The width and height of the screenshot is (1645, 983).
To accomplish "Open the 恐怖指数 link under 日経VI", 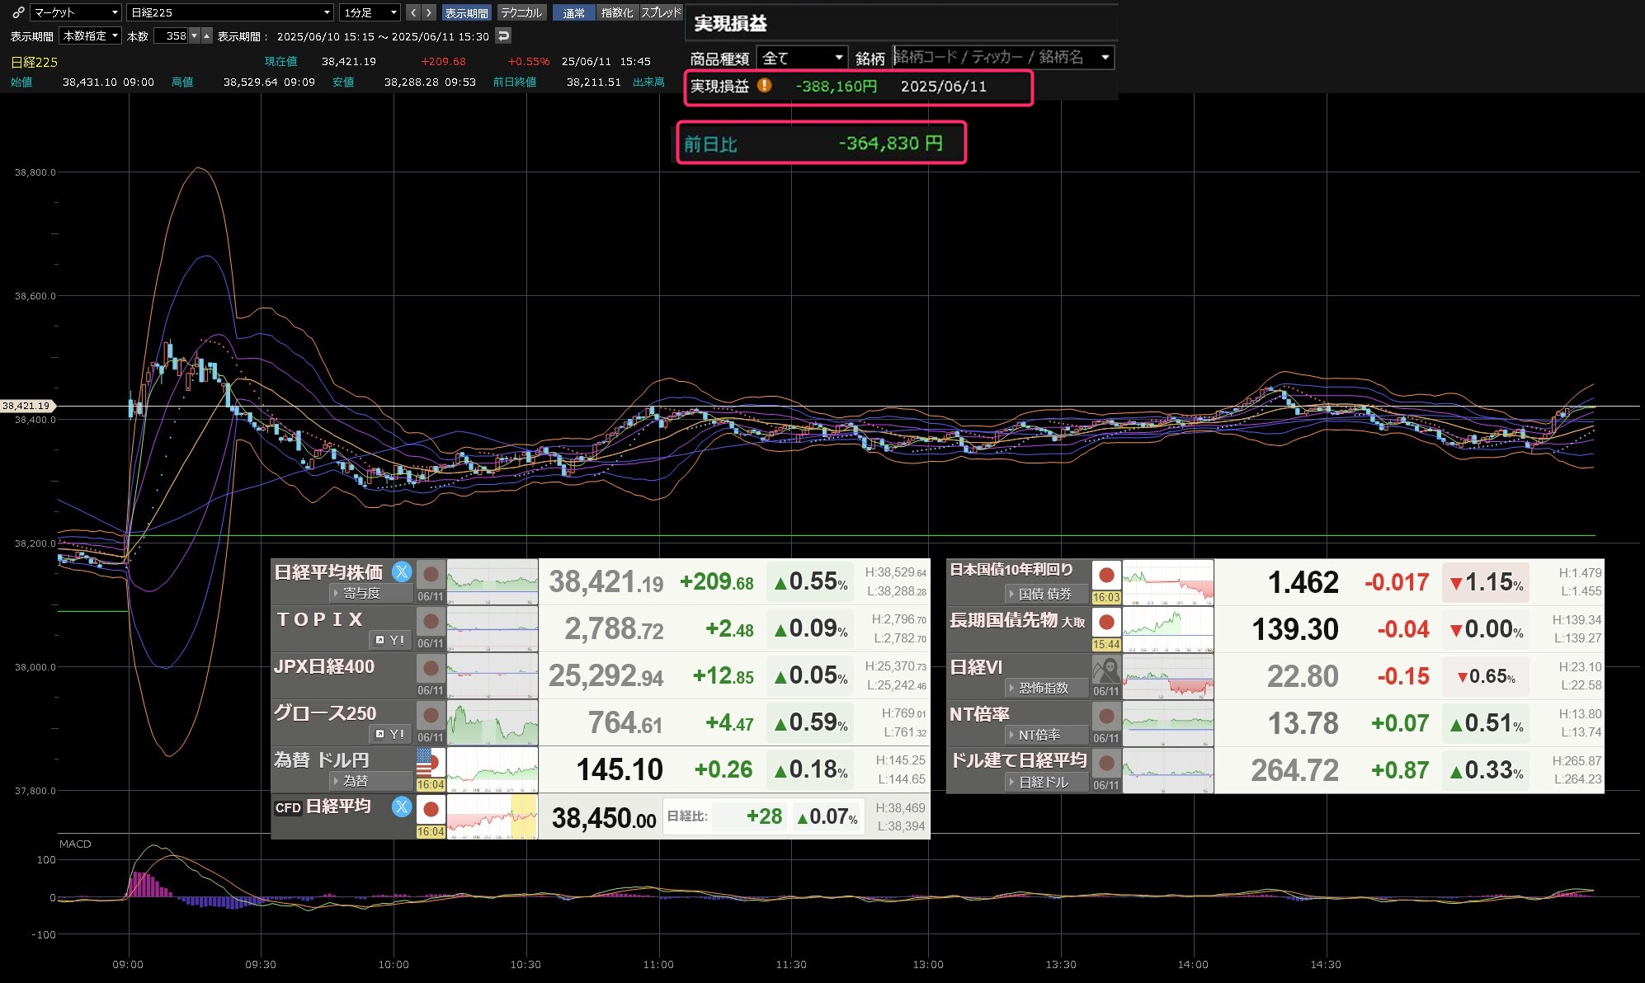I will pyautogui.click(x=1046, y=687).
